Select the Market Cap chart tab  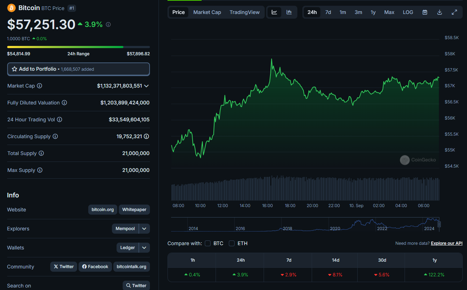coord(207,12)
